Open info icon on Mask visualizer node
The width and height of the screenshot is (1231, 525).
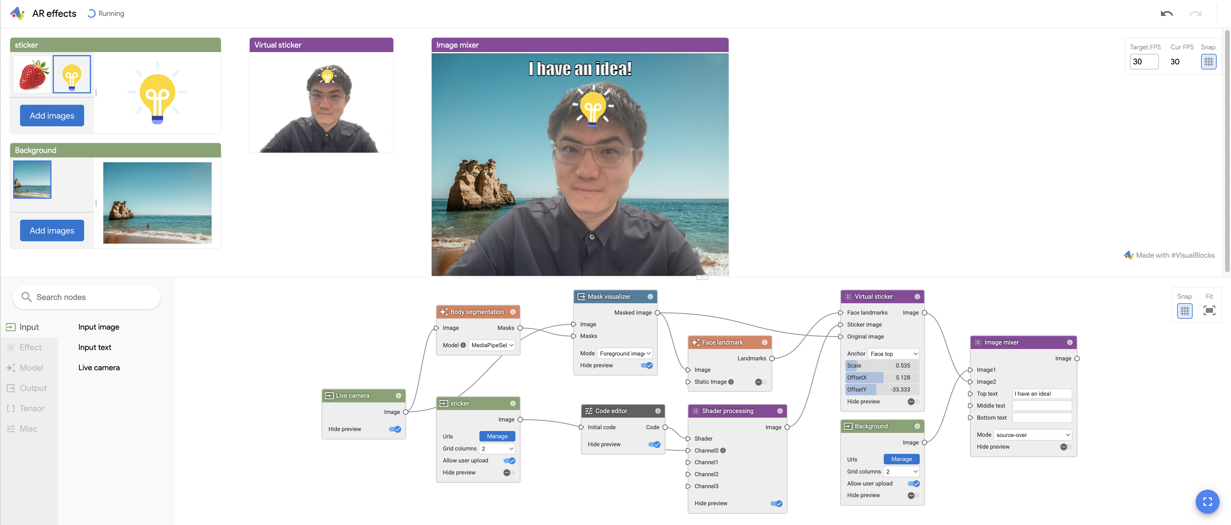pos(650,297)
